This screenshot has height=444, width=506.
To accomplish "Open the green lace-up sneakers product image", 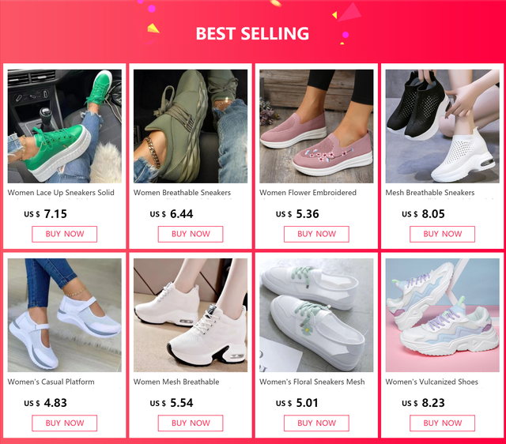I will [65, 126].
